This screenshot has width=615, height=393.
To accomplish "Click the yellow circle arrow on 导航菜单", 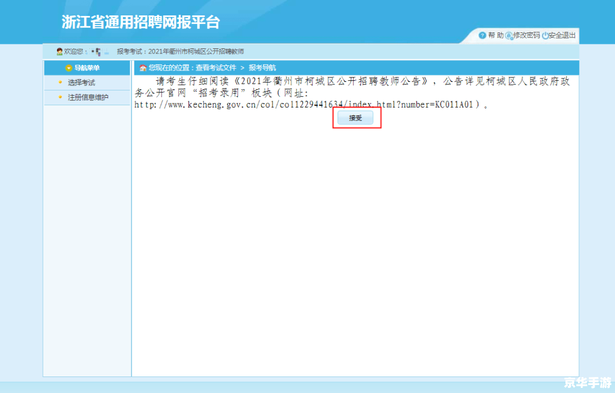I will 68,67.
